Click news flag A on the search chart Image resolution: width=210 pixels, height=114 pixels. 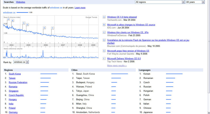(x=8, y=19)
